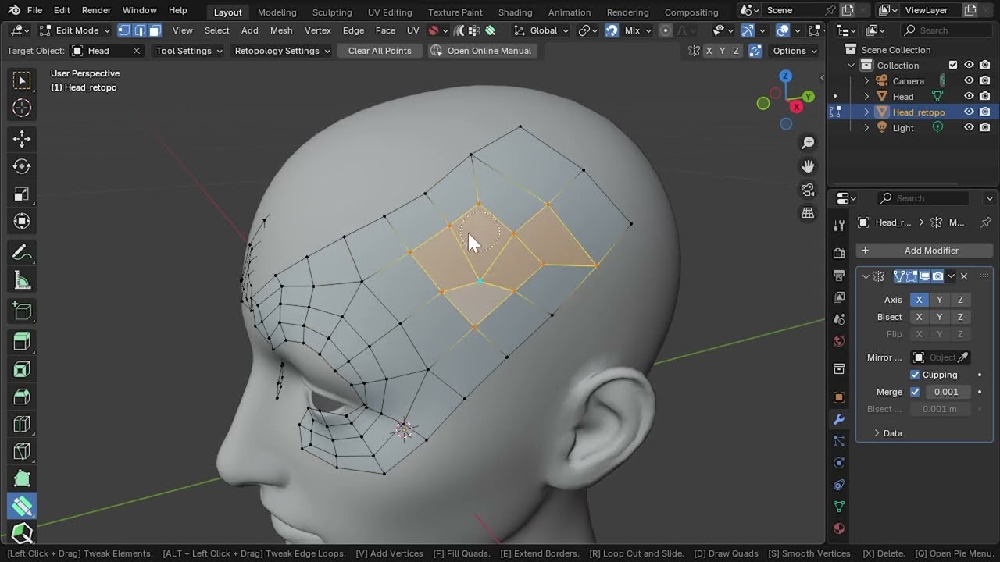Collapse the Mirror modifier panel

pyautogui.click(x=866, y=276)
